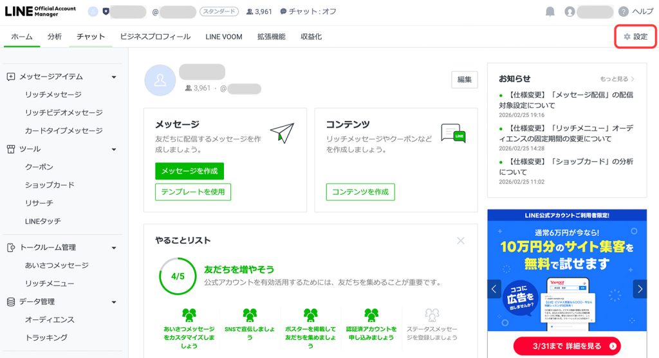The image size is (659, 358).
Task: Click the メッセージを作成 button
Action: (x=189, y=171)
